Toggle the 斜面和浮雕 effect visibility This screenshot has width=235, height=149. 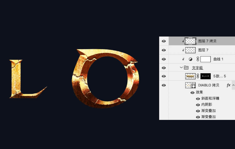(198, 98)
